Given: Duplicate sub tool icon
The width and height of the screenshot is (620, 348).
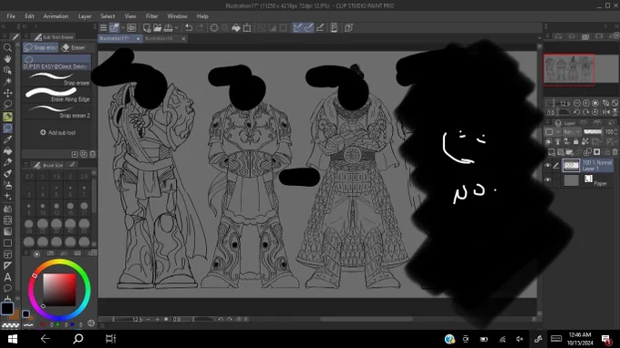Looking at the screenshot, I should click(x=84, y=154).
